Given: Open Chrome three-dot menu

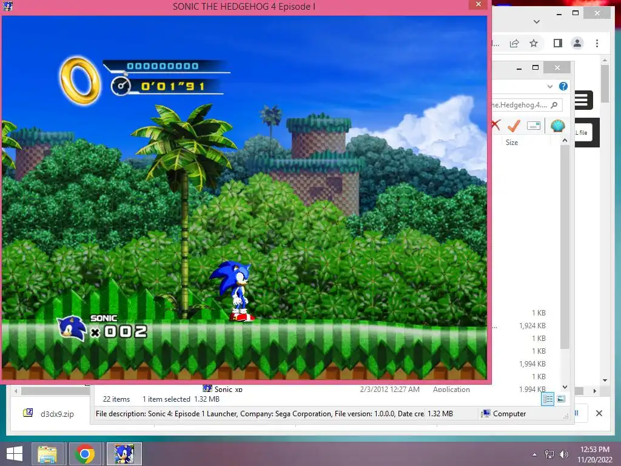Looking at the screenshot, I should tap(597, 43).
